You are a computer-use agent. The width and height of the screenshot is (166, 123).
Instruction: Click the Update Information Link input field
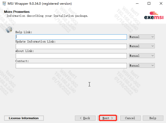(x=71, y=46)
